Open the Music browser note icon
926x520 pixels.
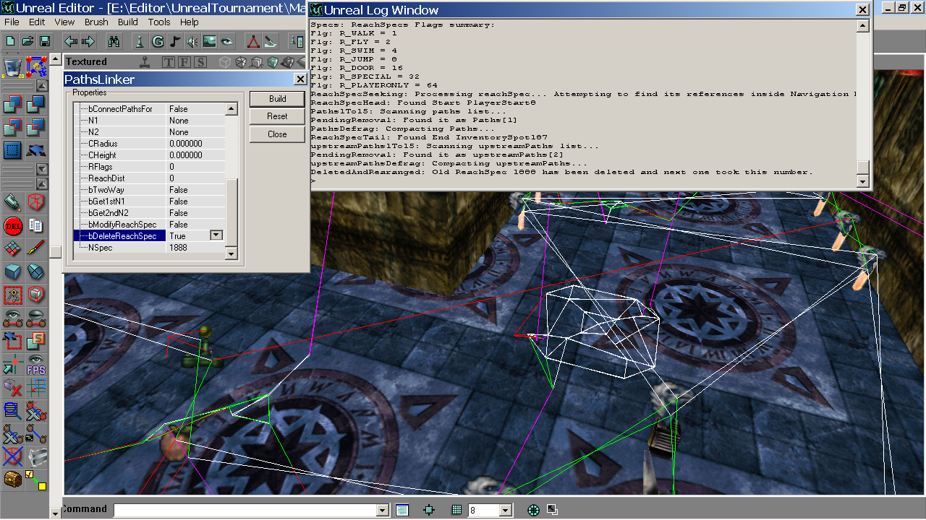coord(175,41)
